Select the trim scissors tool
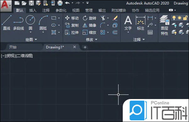Viewport: 189px width, 122px height. (103, 18)
